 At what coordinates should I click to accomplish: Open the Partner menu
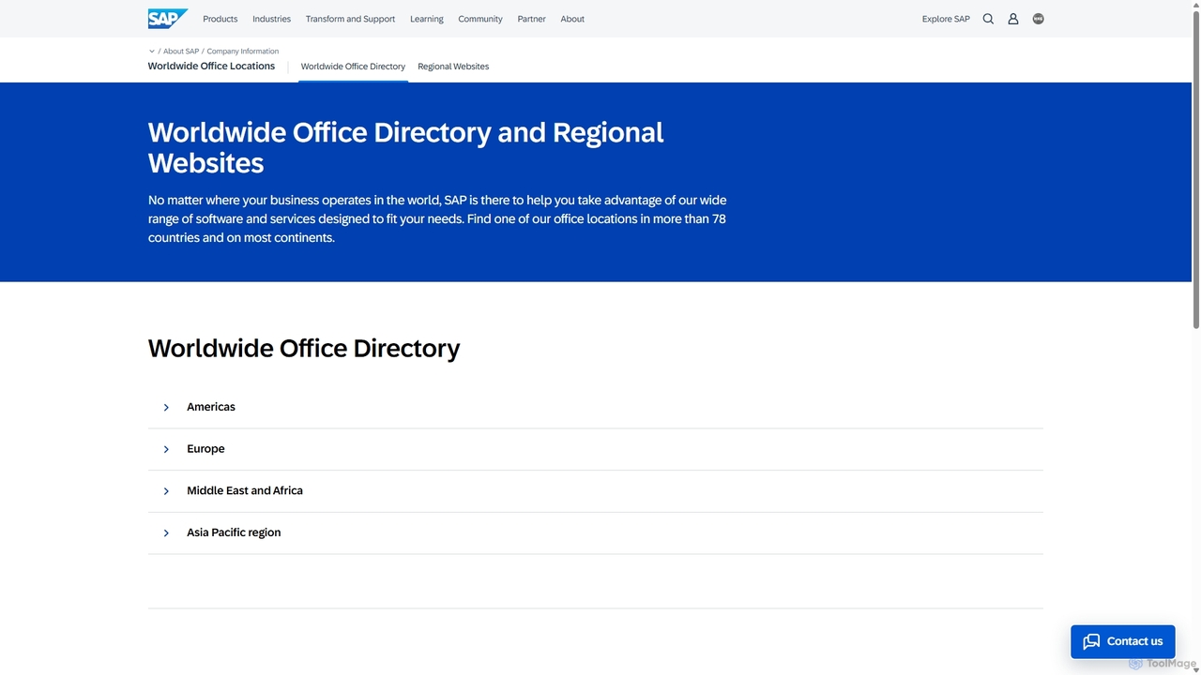pyautogui.click(x=531, y=19)
